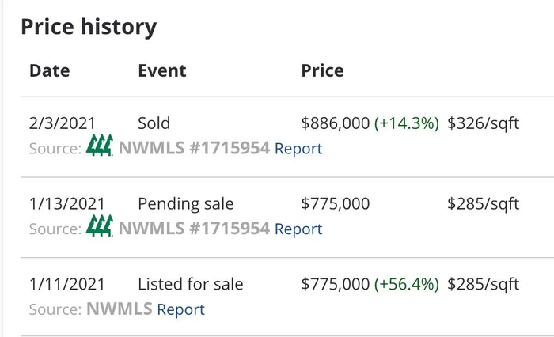Image resolution: width=554 pixels, height=337 pixels.
Task: Select the $886,000 sold price
Action: [x=336, y=123]
